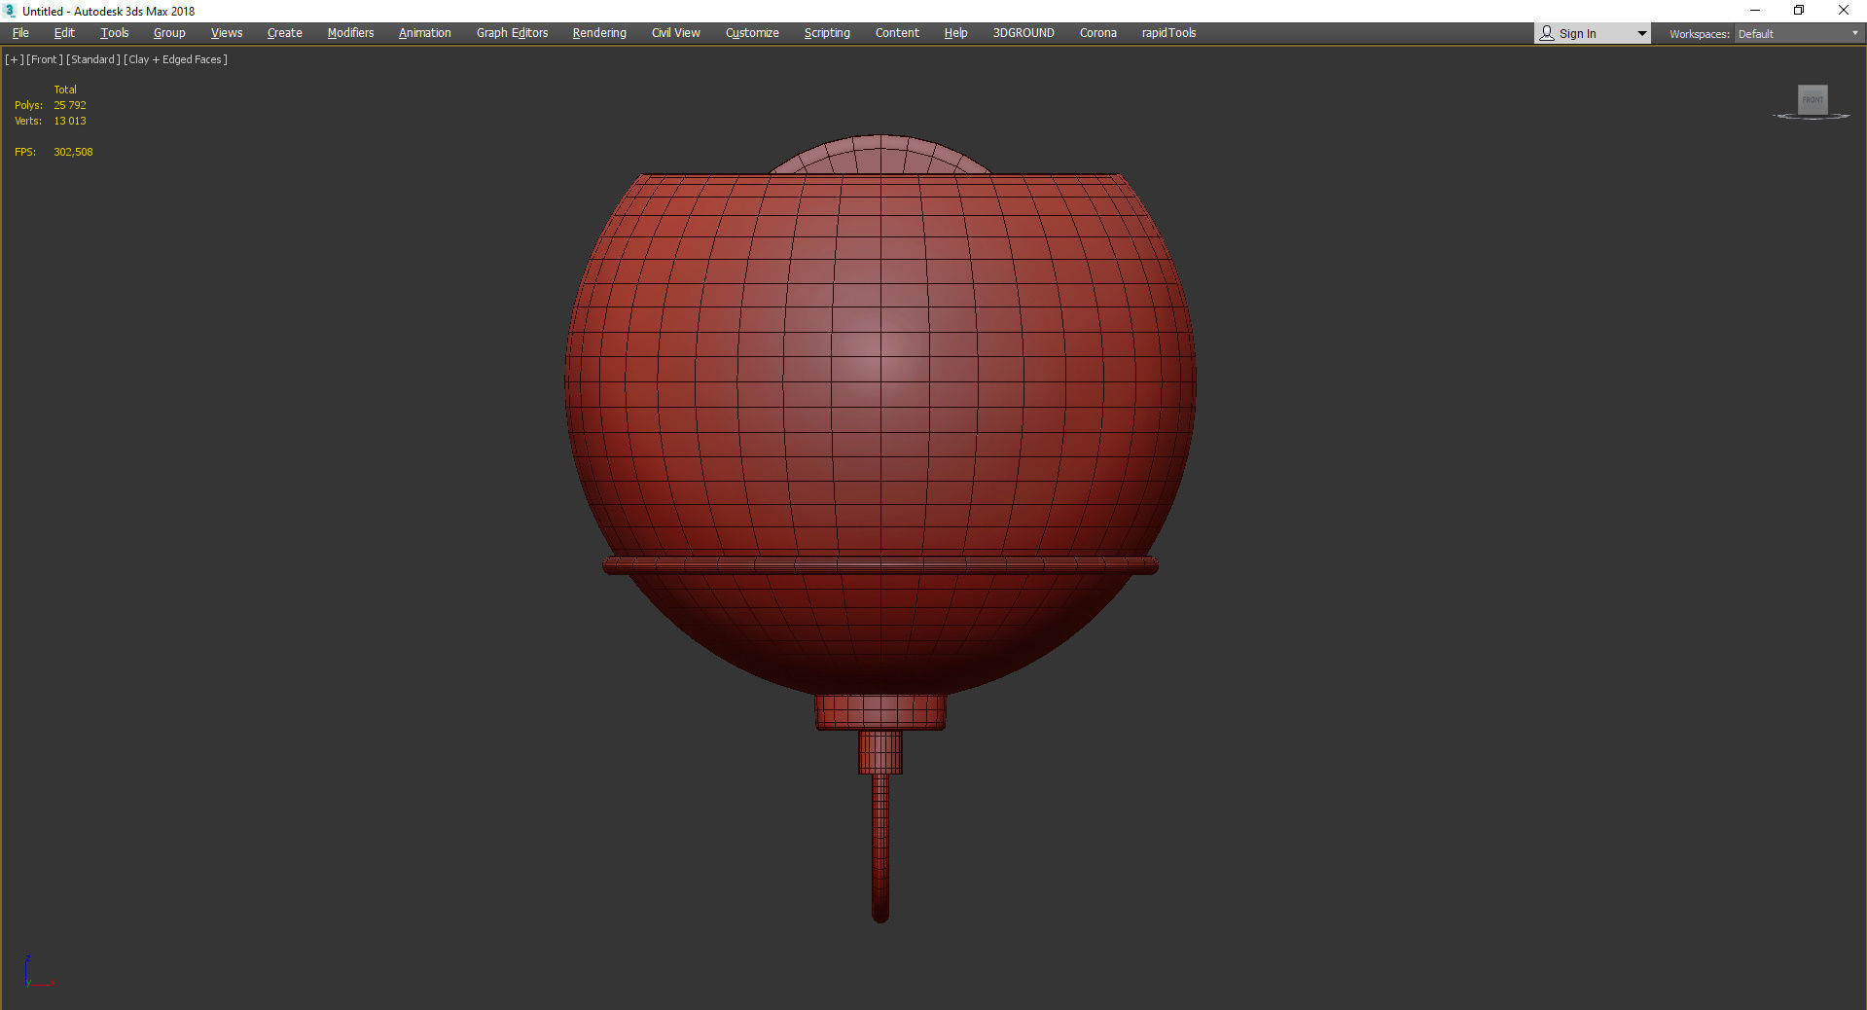Click the dome cap atop the sphere
1867x1010 pixels.
(880, 154)
